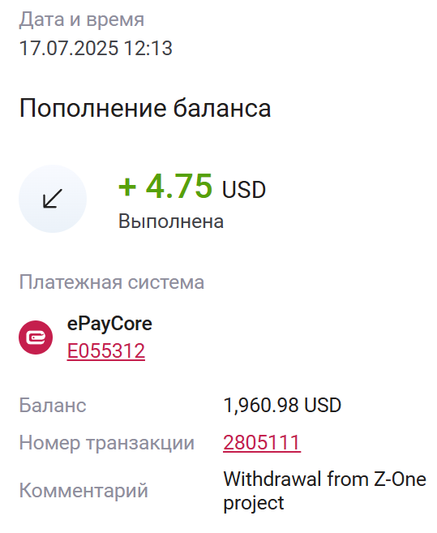Click the Пополнение баланса heading
Screen dimensions: 437x533
click(x=145, y=109)
